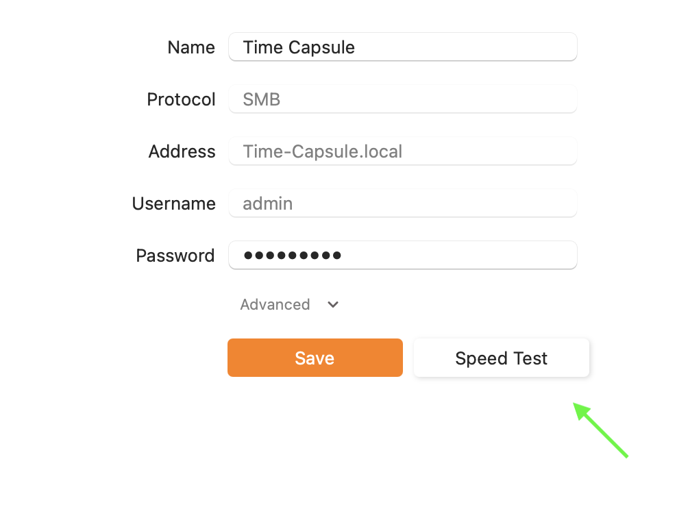Click into the Username field

[x=402, y=203]
